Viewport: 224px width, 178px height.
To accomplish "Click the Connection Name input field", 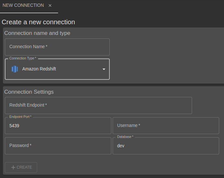I will point(57,47).
